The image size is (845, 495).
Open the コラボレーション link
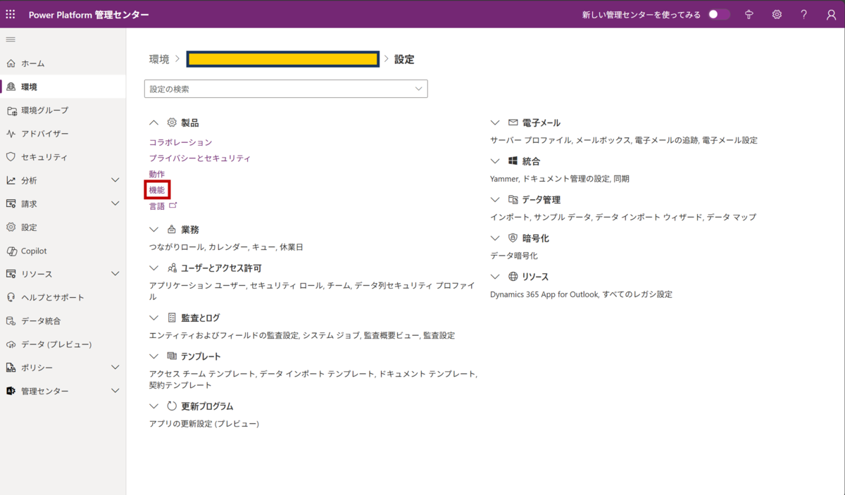180,142
